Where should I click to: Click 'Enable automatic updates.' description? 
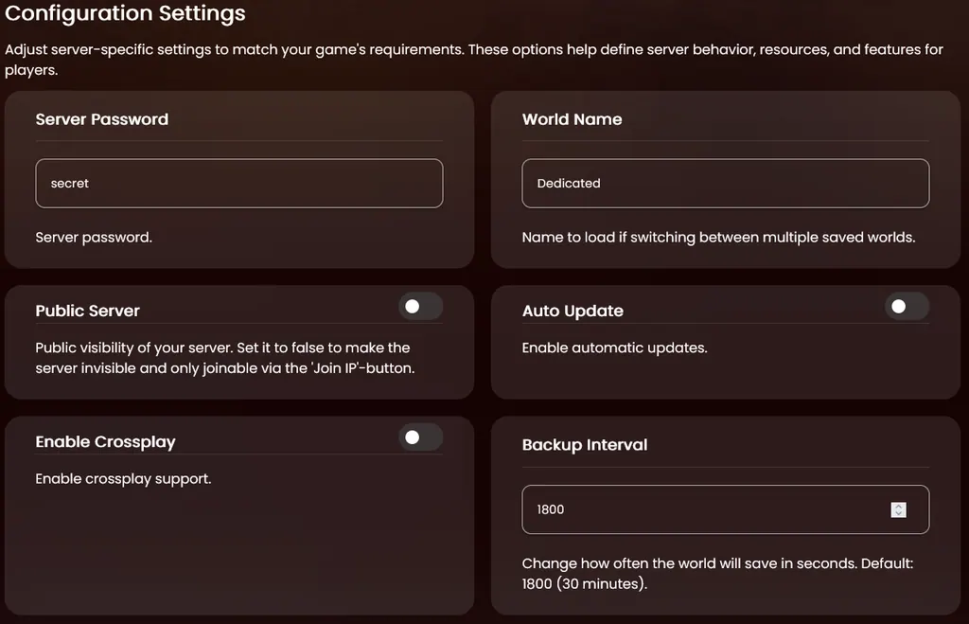coord(615,348)
